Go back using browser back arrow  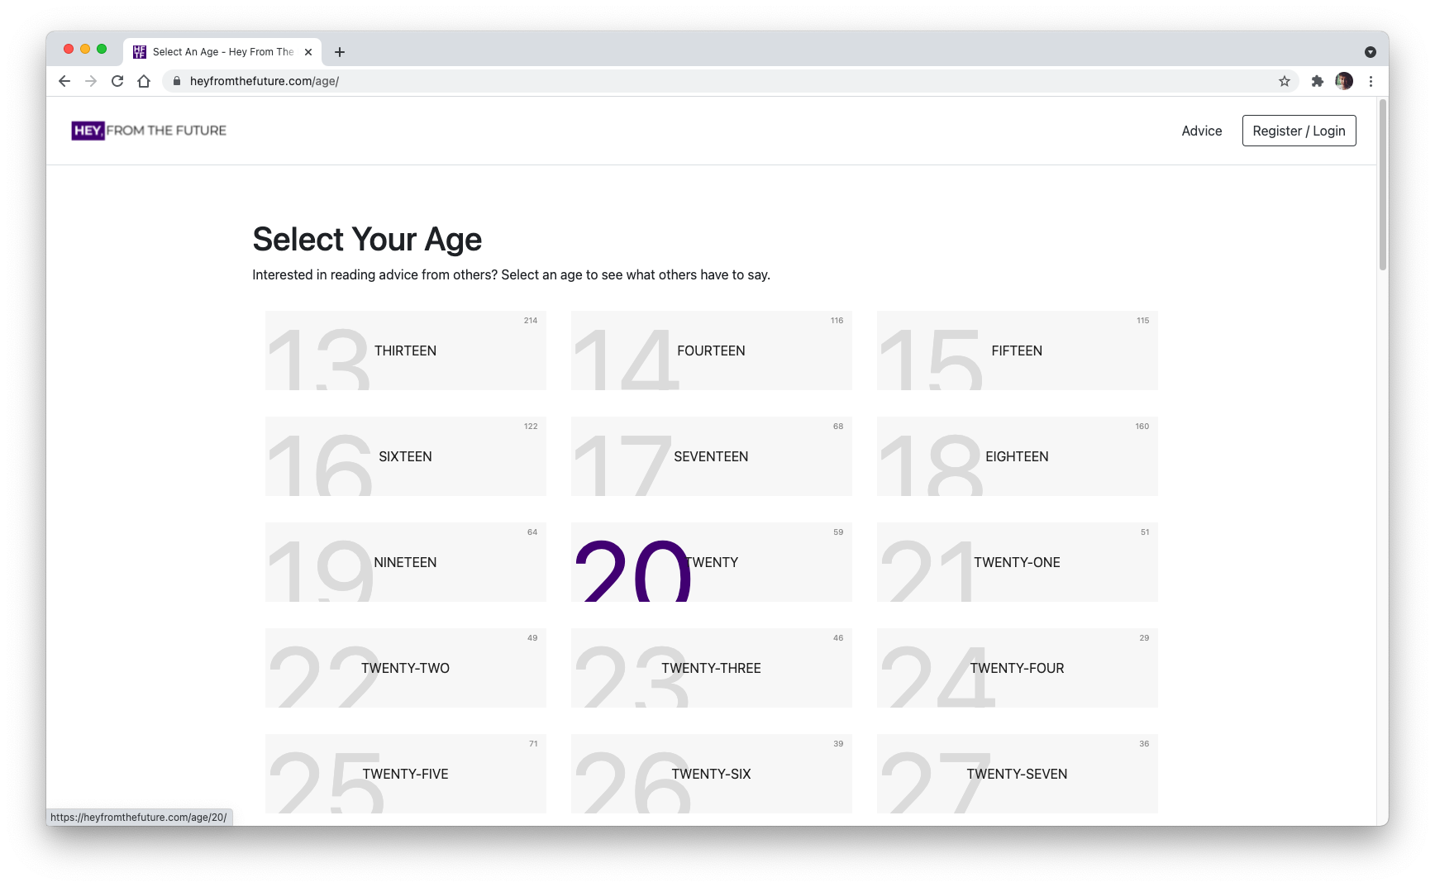[64, 81]
